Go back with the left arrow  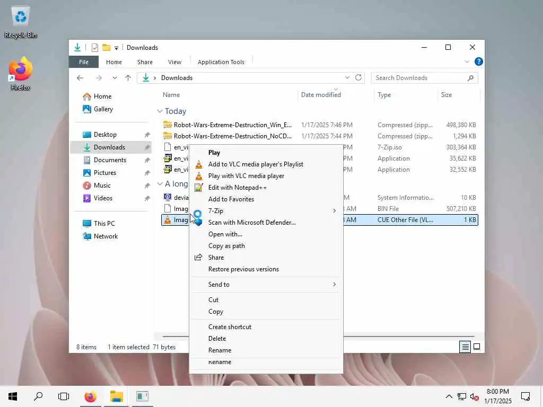[x=80, y=78]
